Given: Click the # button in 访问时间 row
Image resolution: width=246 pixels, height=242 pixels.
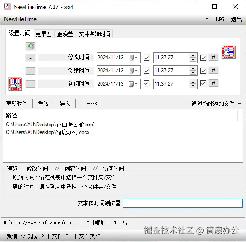Looking at the screenshot, I should tap(213, 83).
